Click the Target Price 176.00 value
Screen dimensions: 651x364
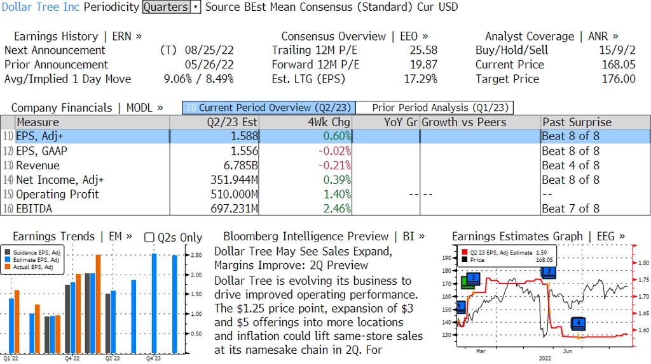(x=619, y=79)
